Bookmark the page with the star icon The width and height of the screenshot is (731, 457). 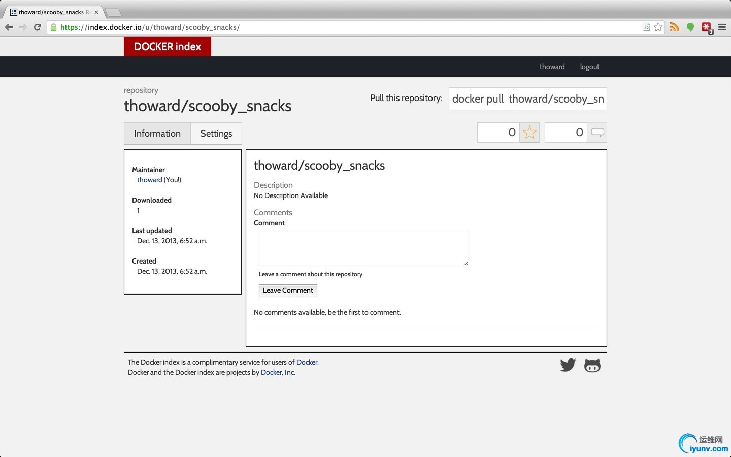[658, 27]
